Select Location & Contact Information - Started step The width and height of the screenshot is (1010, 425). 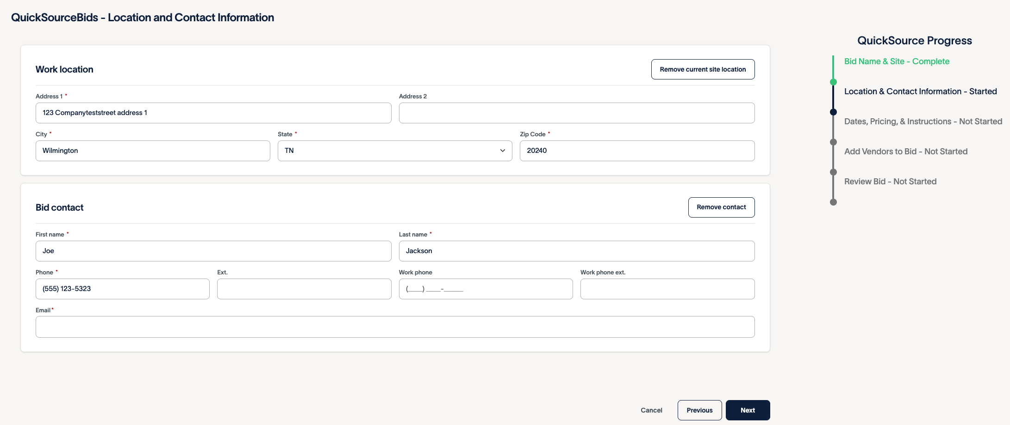[x=920, y=91]
